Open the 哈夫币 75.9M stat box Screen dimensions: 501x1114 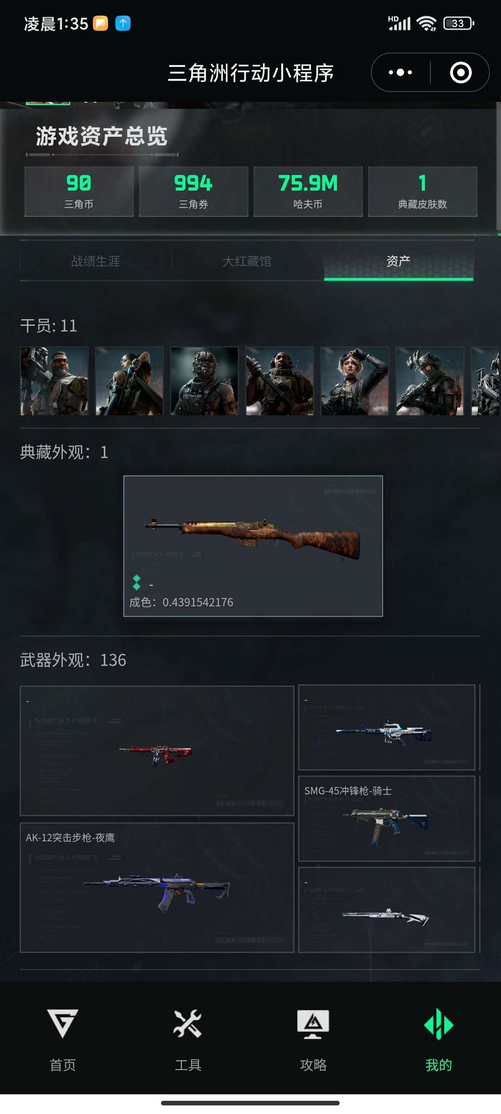tap(308, 191)
